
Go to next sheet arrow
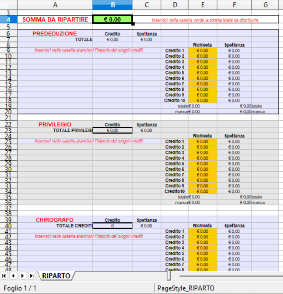click(23, 276)
